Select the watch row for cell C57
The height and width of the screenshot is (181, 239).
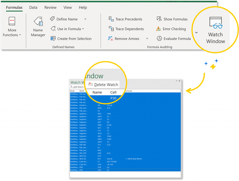click(125, 131)
